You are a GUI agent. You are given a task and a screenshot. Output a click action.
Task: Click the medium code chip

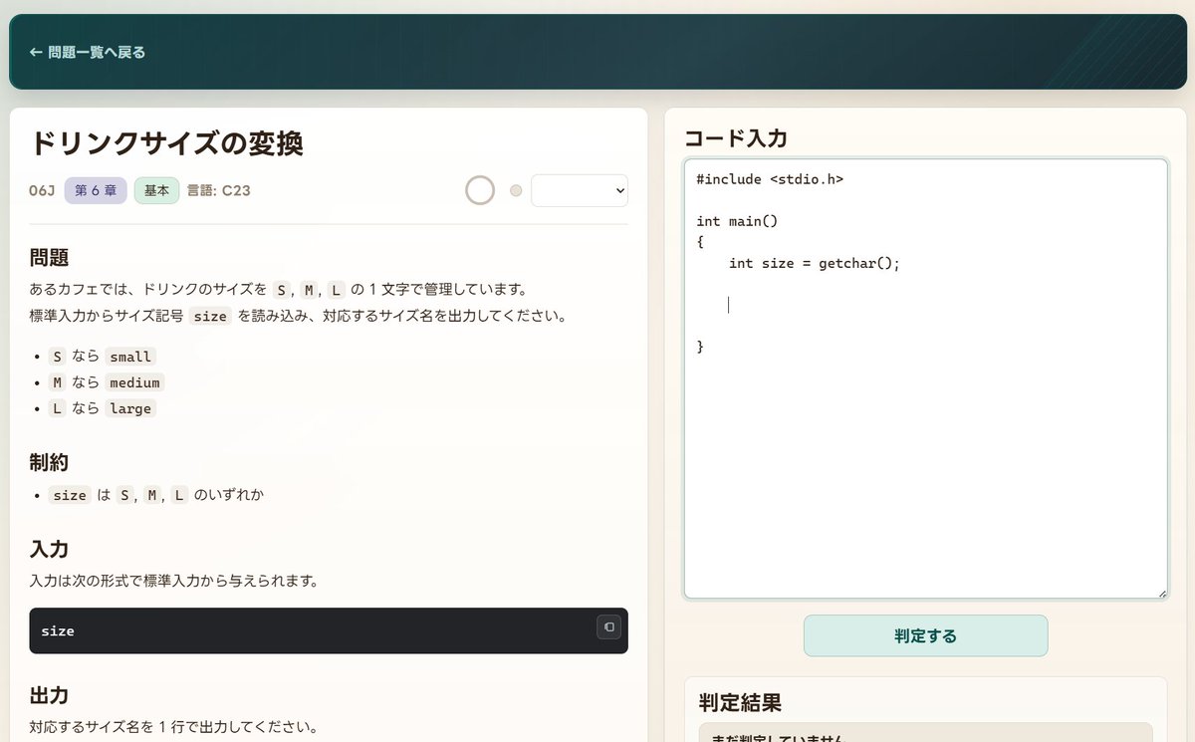(134, 382)
